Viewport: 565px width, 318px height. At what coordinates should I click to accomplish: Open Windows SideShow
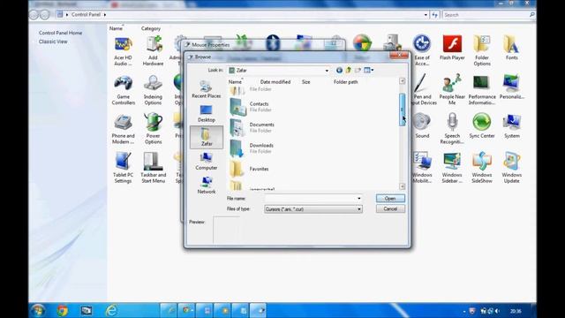[x=482, y=168]
